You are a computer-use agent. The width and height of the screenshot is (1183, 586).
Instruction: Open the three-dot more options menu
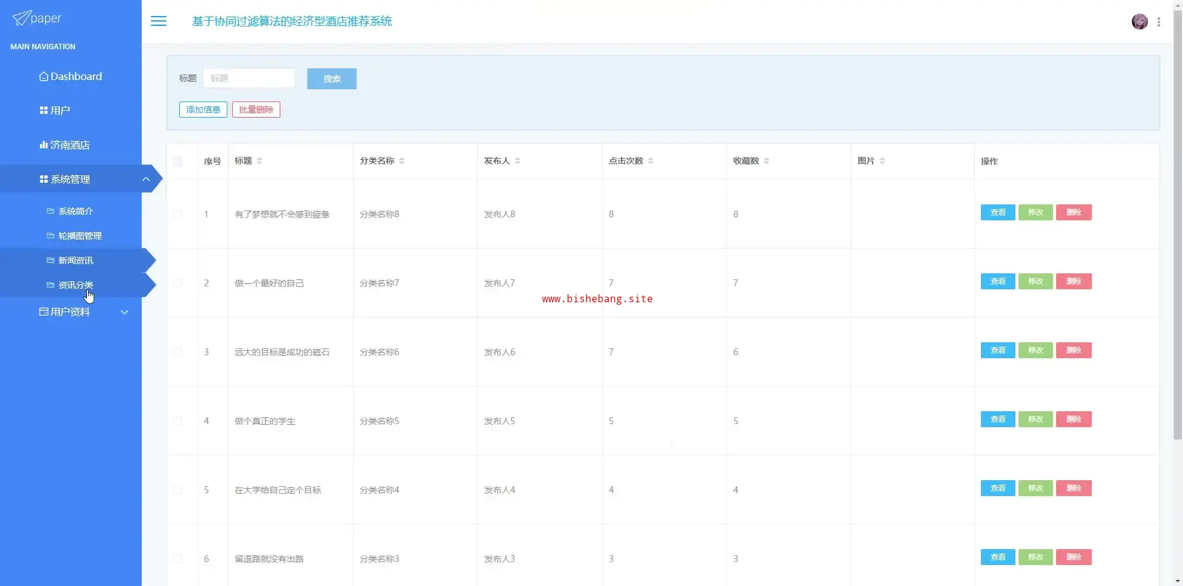point(1159,22)
